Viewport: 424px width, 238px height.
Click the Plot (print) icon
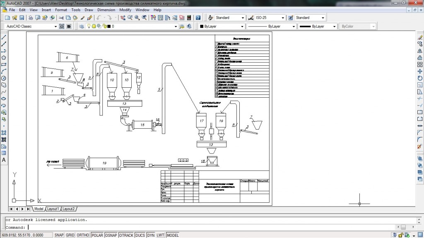pos(31,17)
